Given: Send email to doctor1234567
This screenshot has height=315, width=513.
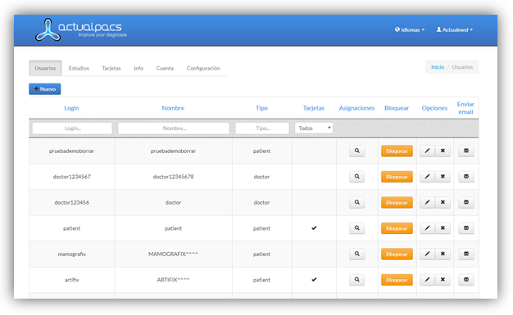Looking at the screenshot, I should coord(466,177).
